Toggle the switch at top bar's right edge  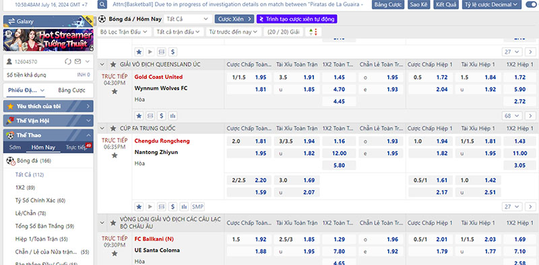pos(532,5)
